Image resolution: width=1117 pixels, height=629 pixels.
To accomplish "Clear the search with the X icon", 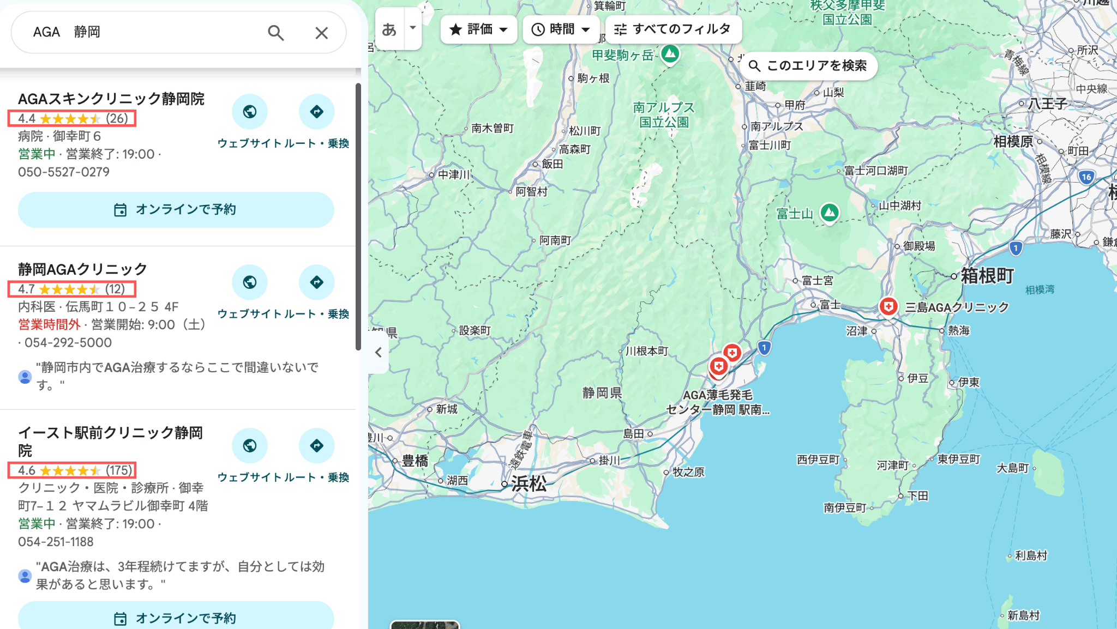I will pyautogui.click(x=321, y=33).
